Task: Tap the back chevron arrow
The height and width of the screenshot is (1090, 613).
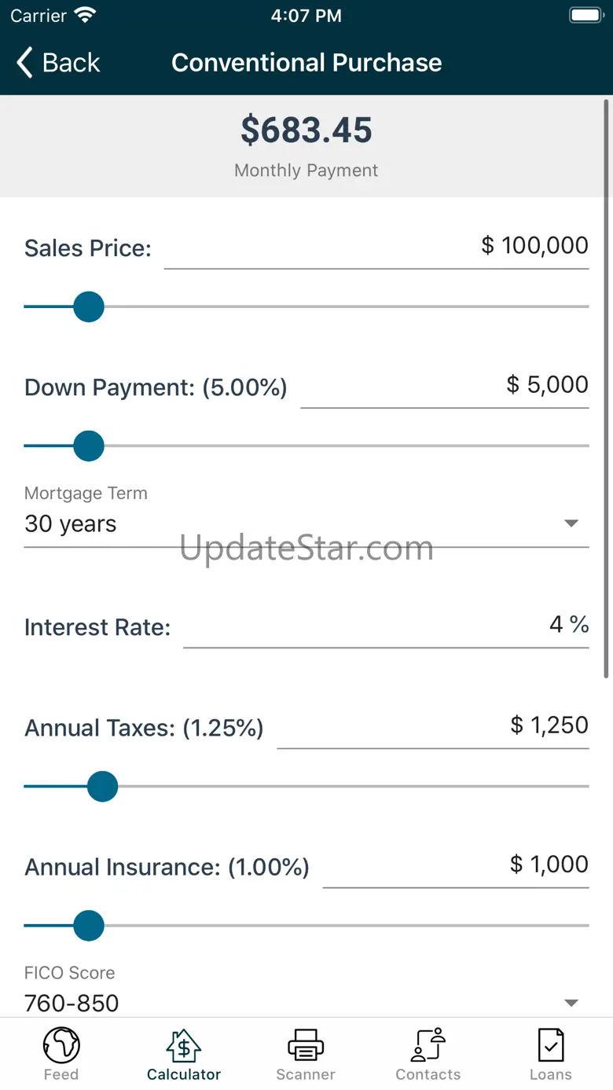Action: 25,63
